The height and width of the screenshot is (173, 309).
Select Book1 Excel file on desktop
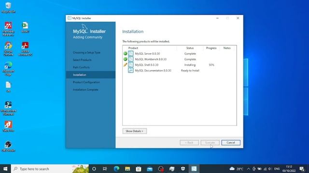(25, 27)
